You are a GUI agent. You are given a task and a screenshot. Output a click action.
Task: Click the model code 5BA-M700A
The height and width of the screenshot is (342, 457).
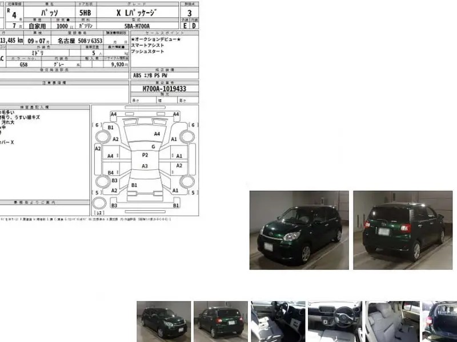coord(136,26)
